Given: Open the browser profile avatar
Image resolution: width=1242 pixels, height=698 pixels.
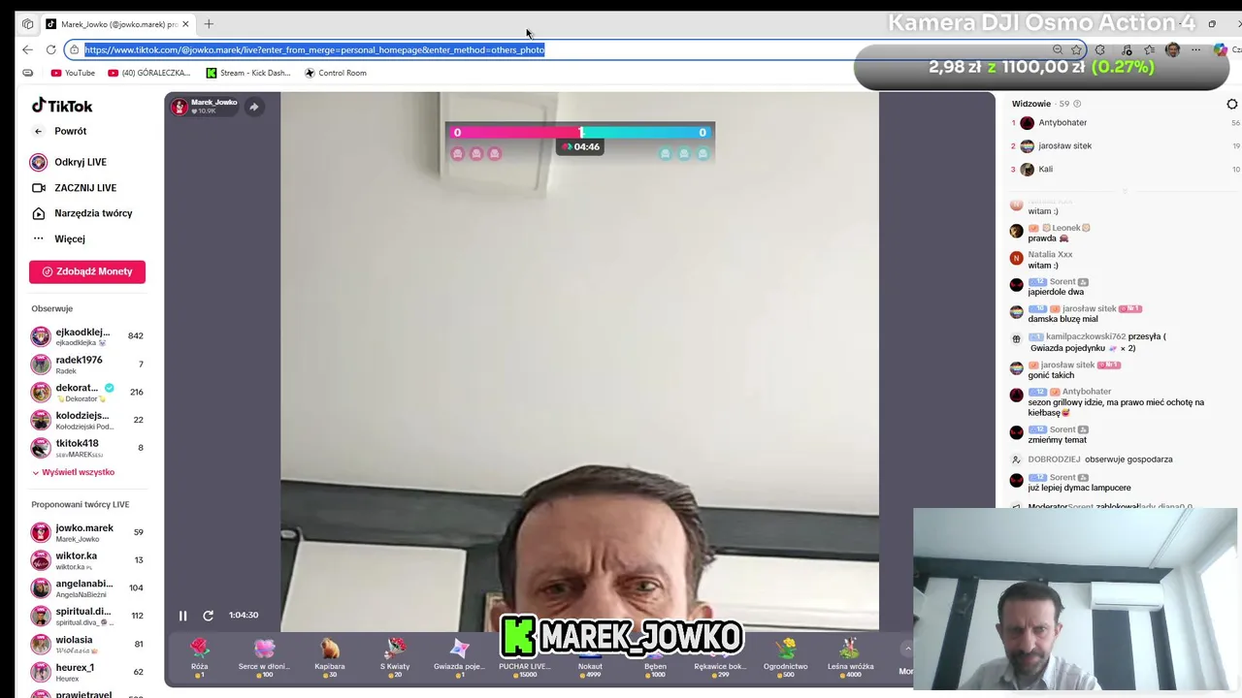Looking at the screenshot, I should pos(1172,49).
